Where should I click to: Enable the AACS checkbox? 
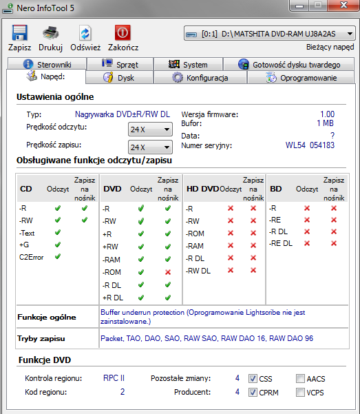pos(300,379)
